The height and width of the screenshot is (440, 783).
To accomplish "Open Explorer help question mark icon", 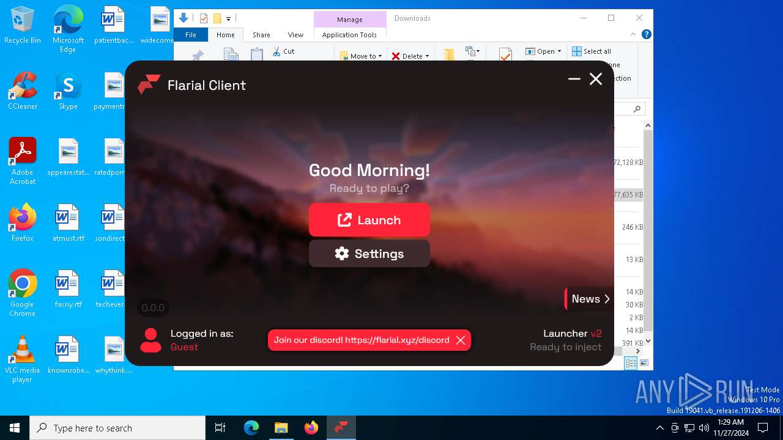I will 646,35.
